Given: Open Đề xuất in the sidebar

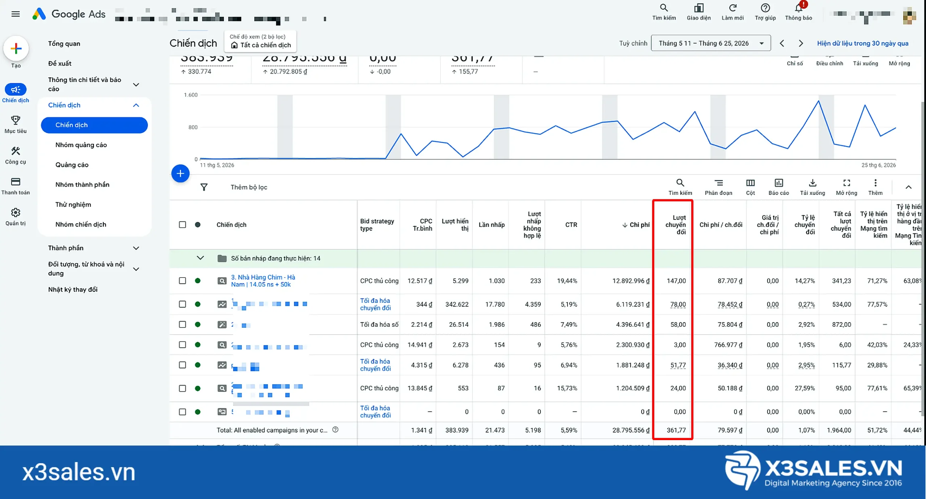Looking at the screenshot, I should 60,63.
